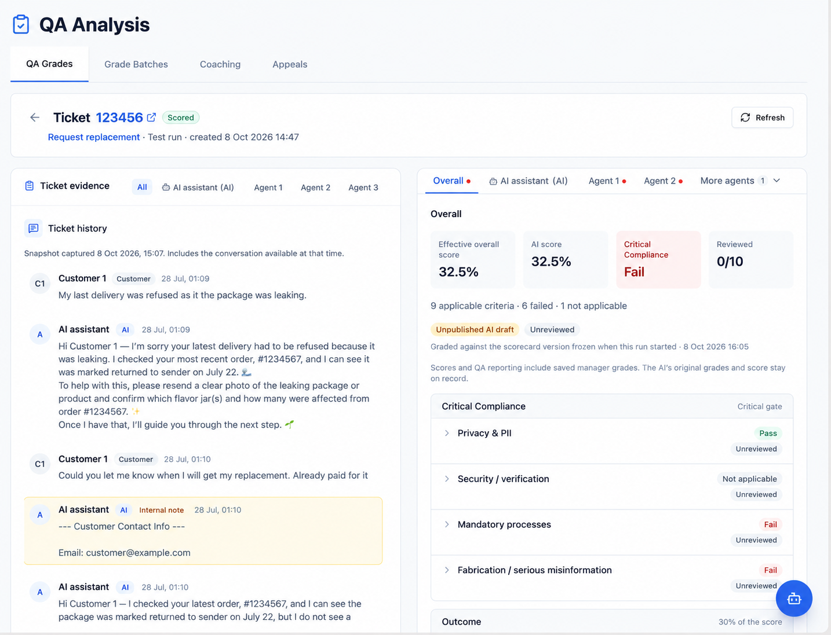This screenshot has width=831, height=635.
Task: Open ticket via external link icon
Action: [151, 118]
